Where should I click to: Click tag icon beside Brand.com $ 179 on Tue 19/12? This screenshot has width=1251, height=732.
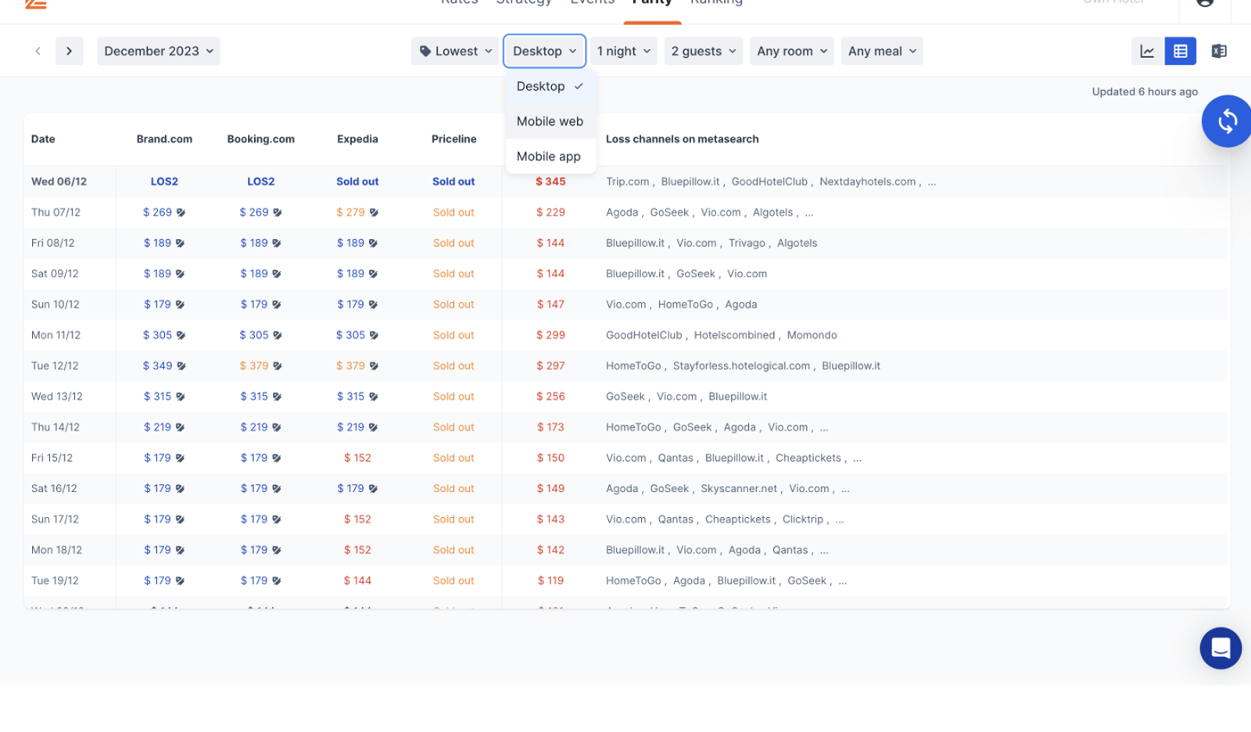(180, 581)
